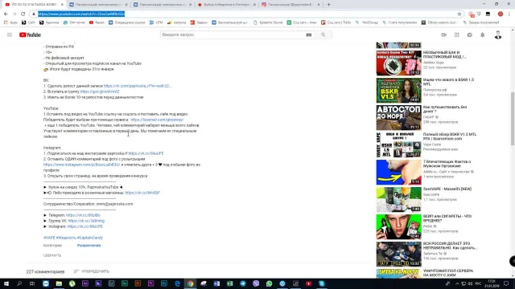The image size is (515, 289).
Task: Open the Chrome three-dot menu
Action: point(509,14)
